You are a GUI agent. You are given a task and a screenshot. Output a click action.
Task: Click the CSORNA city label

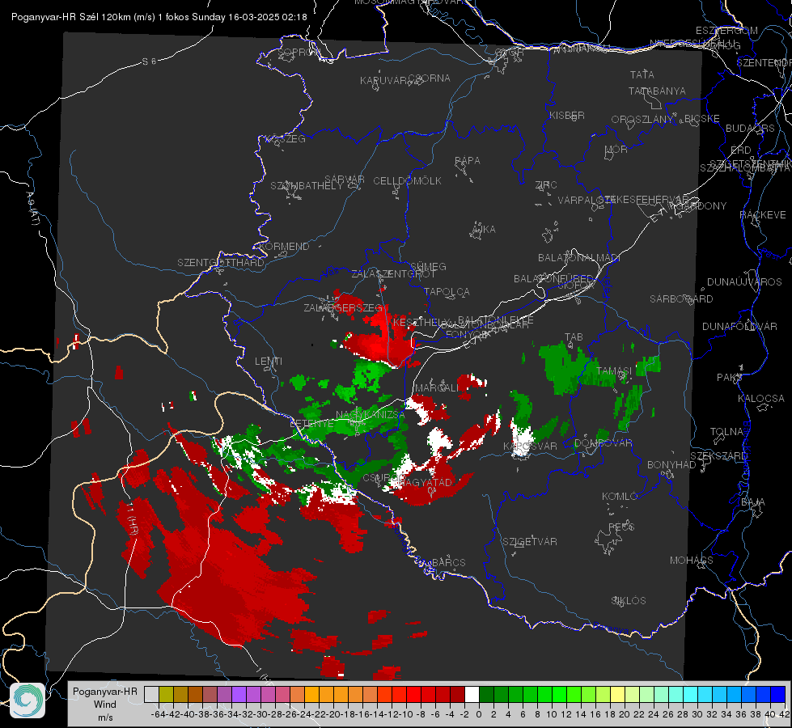click(430, 78)
